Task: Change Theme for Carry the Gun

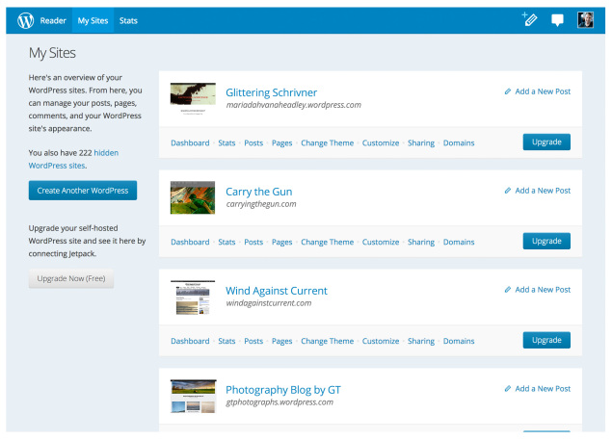Action: pos(327,242)
